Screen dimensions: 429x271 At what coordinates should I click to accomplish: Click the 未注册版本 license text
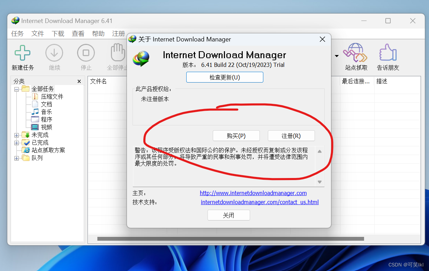[155, 99]
